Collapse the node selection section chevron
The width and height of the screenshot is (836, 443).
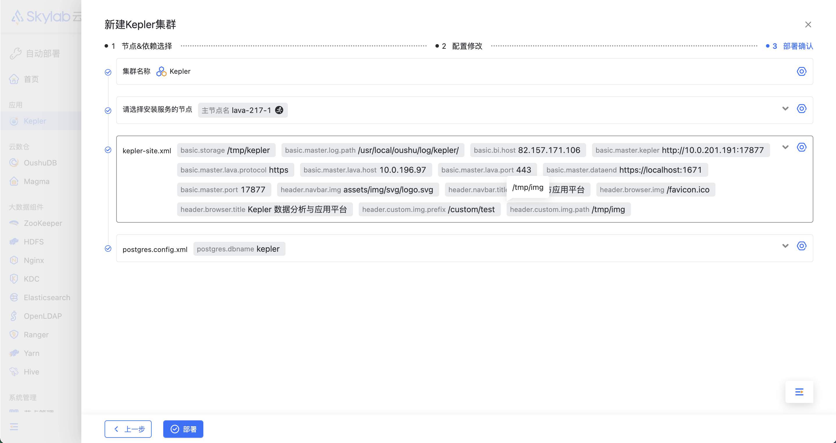tap(785, 109)
